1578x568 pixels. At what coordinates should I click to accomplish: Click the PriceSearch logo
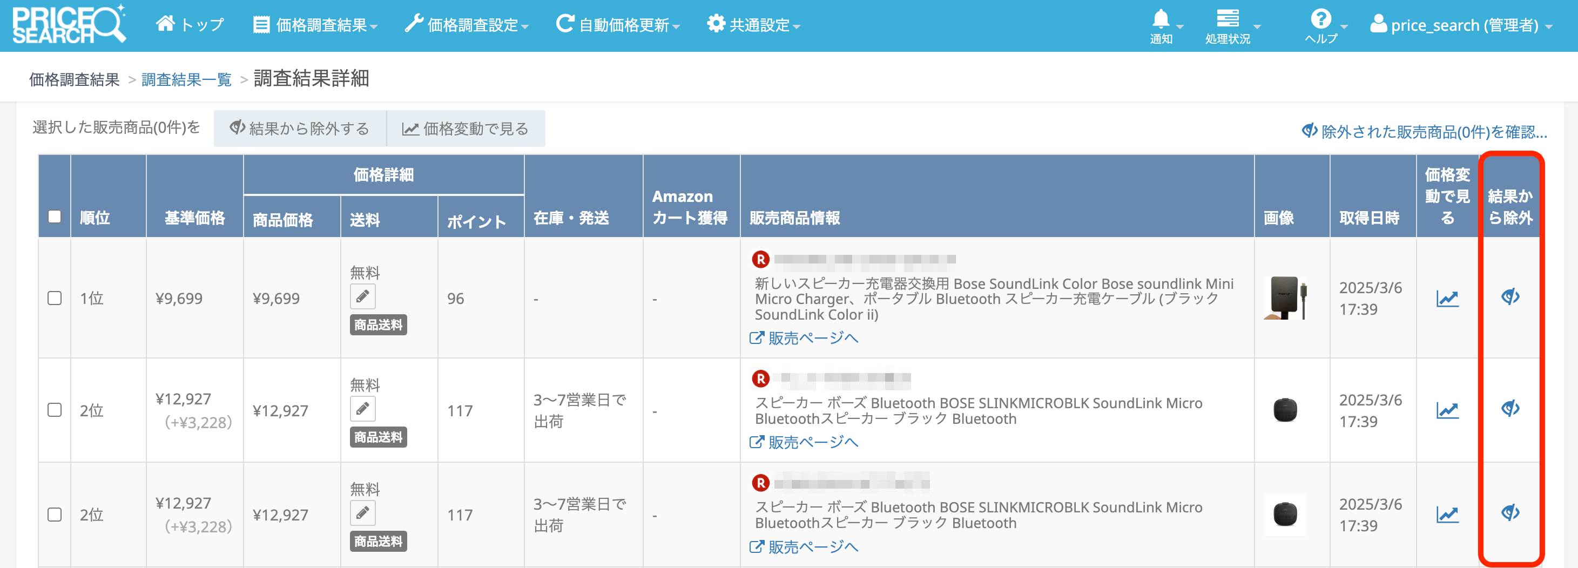click(69, 24)
